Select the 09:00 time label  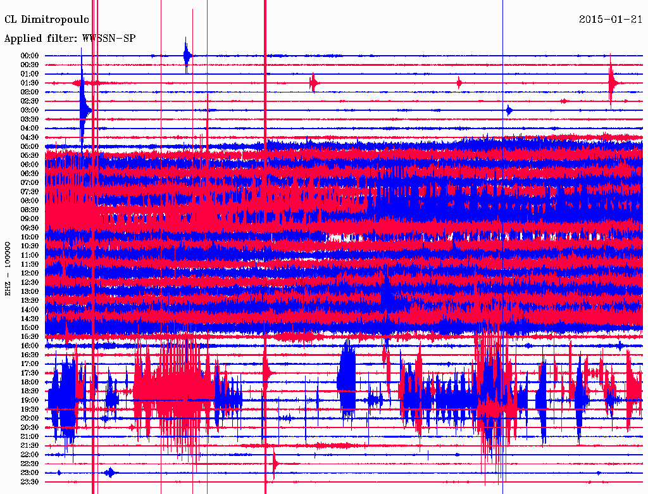click(30, 218)
